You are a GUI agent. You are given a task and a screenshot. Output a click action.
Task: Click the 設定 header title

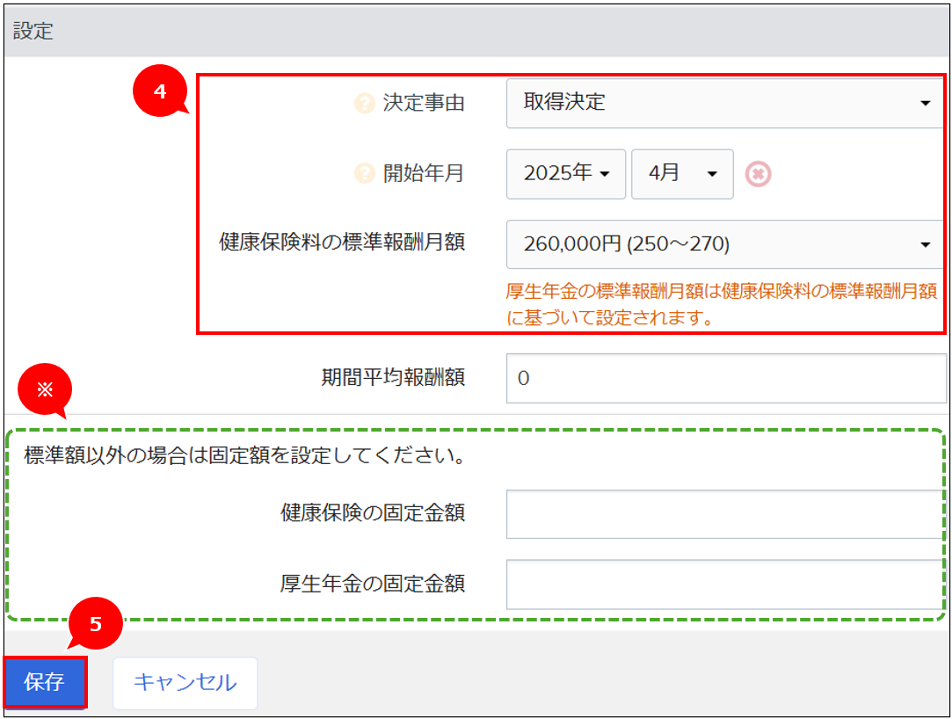tap(33, 32)
